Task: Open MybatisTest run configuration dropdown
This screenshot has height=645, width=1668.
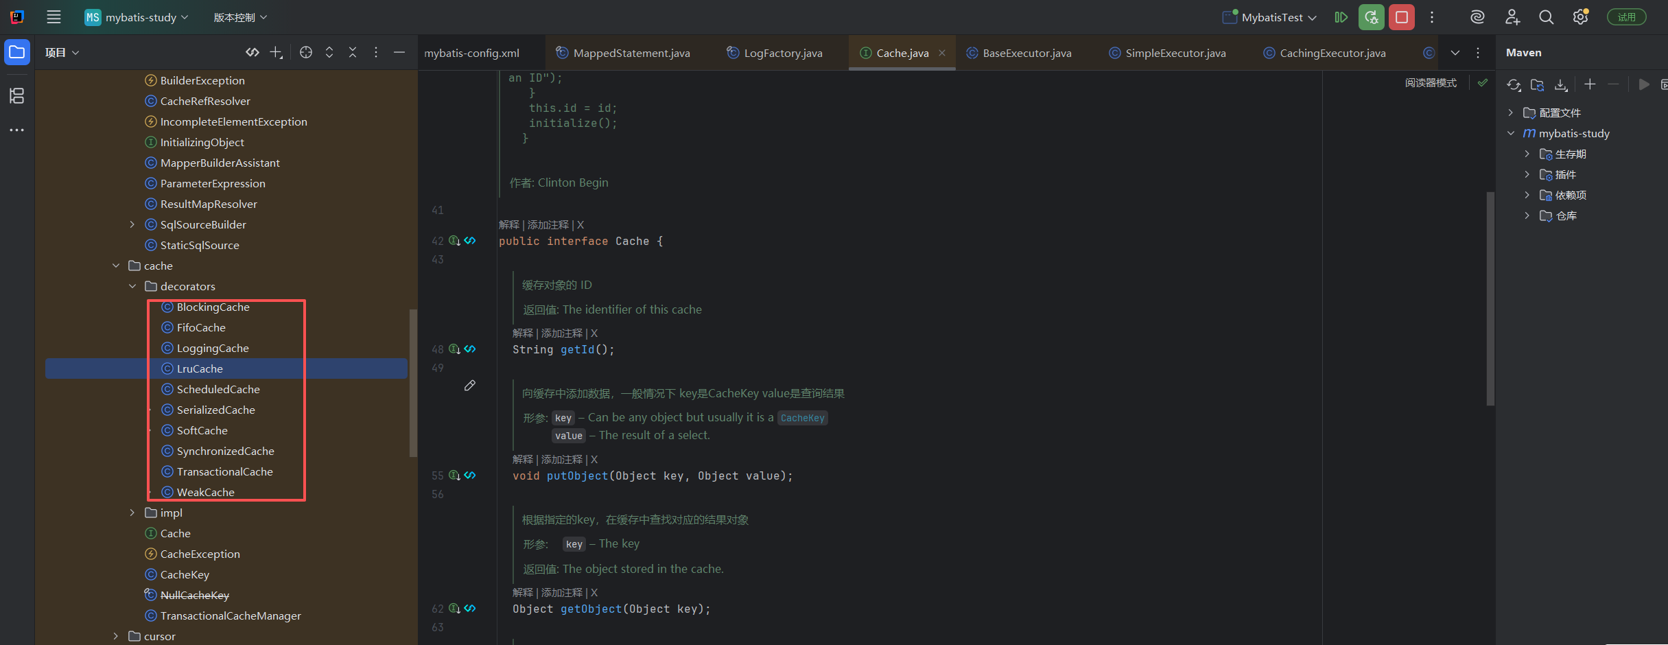Action: click(1270, 17)
